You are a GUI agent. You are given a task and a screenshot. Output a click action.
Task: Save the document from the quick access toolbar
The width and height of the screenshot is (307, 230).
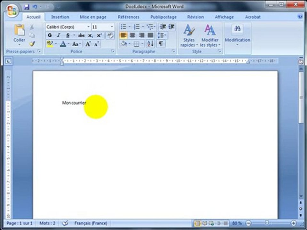pos(27,7)
